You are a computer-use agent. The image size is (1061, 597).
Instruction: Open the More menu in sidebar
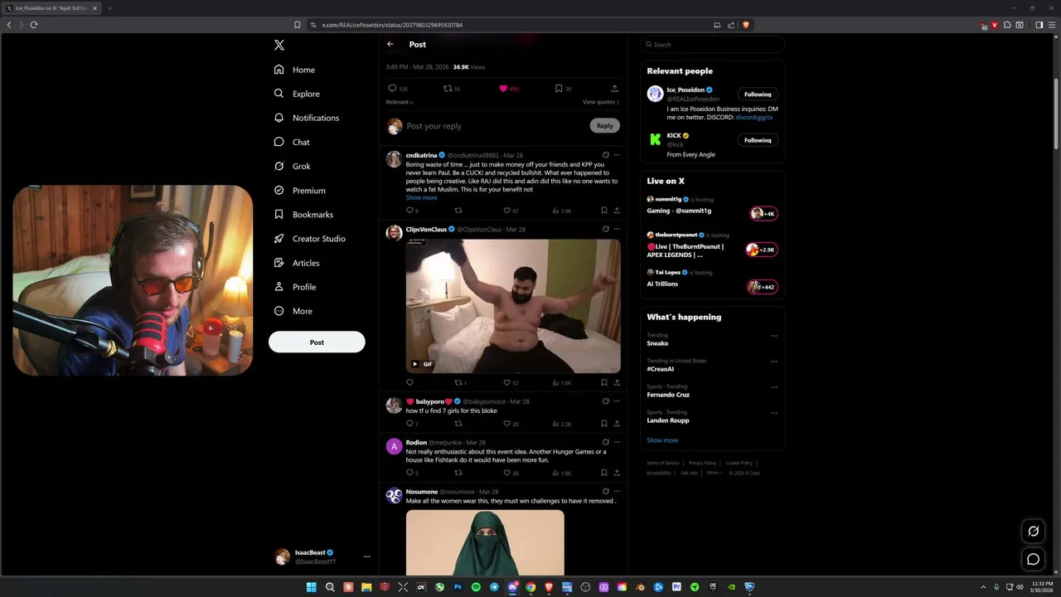pos(293,311)
